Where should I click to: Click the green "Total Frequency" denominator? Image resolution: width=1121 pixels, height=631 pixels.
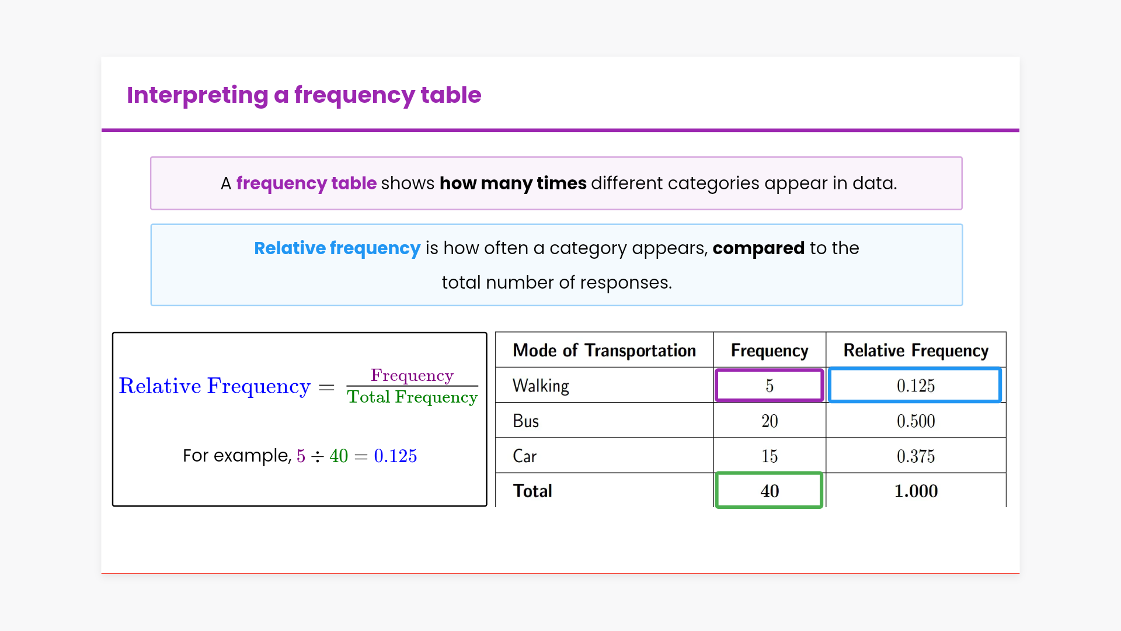pos(412,397)
